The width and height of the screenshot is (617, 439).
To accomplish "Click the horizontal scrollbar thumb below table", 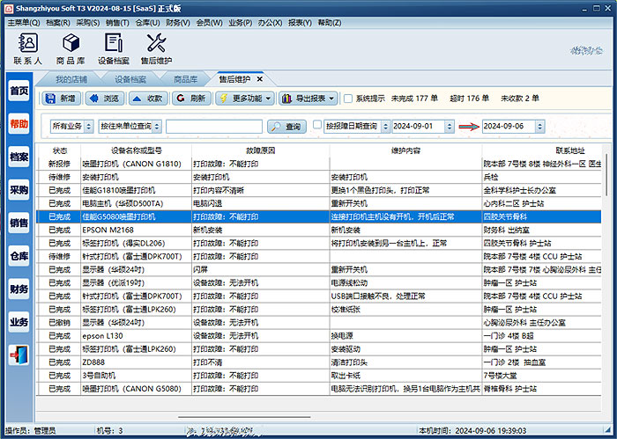I will (244, 417).
